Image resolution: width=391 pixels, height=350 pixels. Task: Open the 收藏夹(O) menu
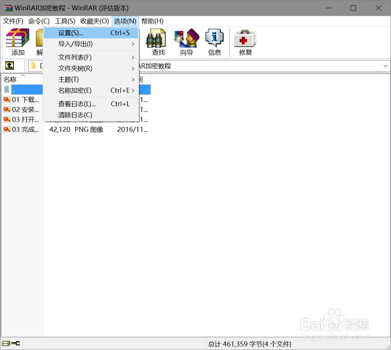click(x=95, y=21)
